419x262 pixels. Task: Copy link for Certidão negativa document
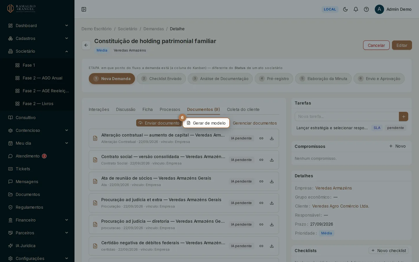[261, 246]
